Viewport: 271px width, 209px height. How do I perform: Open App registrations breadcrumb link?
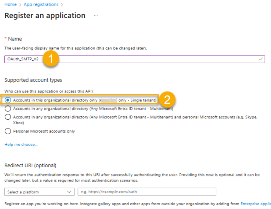[41, 5]
